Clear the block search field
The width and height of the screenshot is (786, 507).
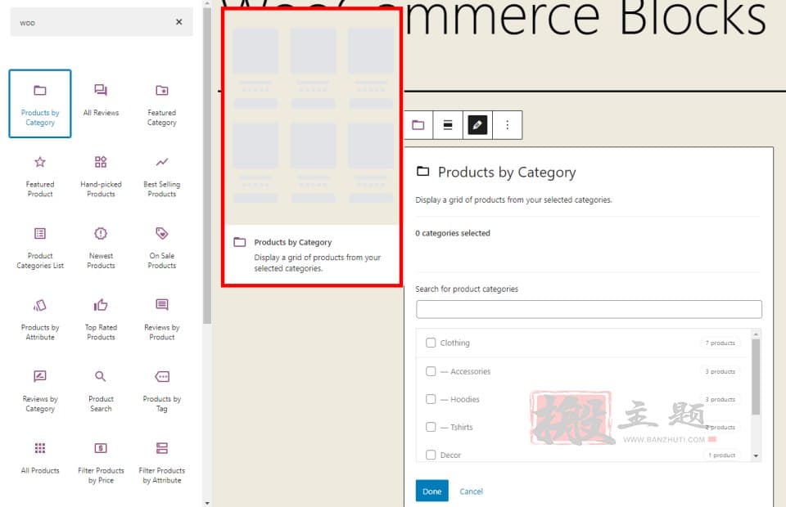tap(179, 22)
